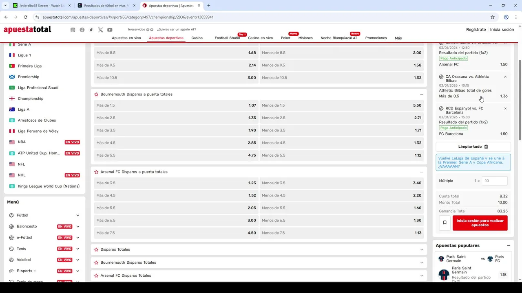The image size is (522, 293).
Task: Open Football Studio tab
Action: click(227, 38)
